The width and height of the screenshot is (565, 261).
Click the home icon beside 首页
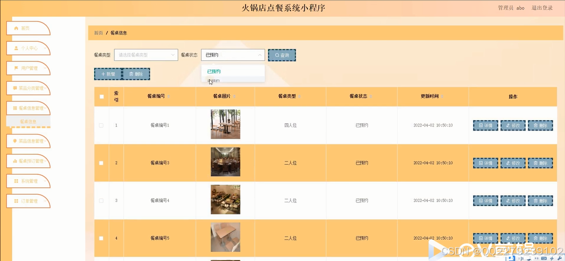(x=16, y=28)
